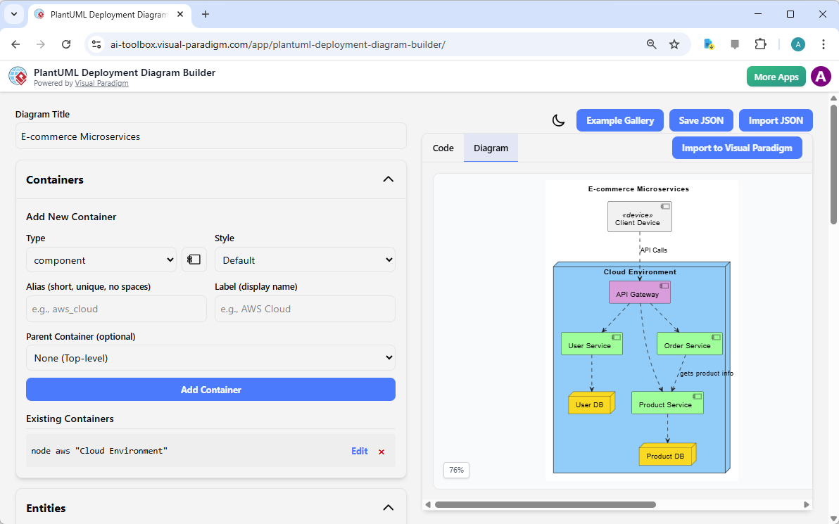This screenshot has height=524, width=839.
Task: Open the user account avatar menu
Action: [x=821, y=76]
